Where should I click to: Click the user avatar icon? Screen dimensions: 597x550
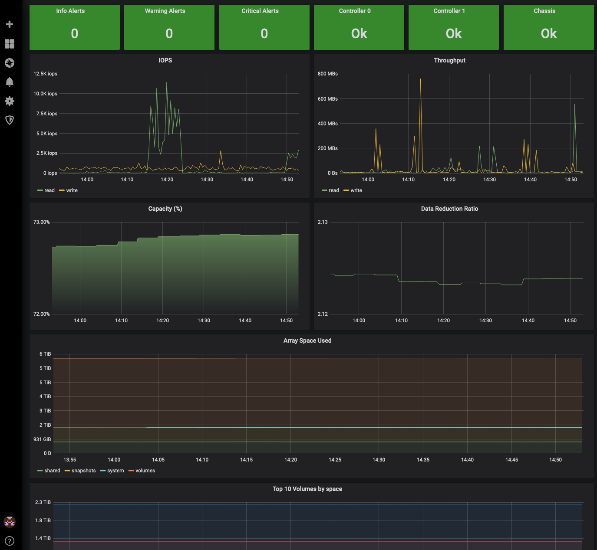click(x=10, y=521)
